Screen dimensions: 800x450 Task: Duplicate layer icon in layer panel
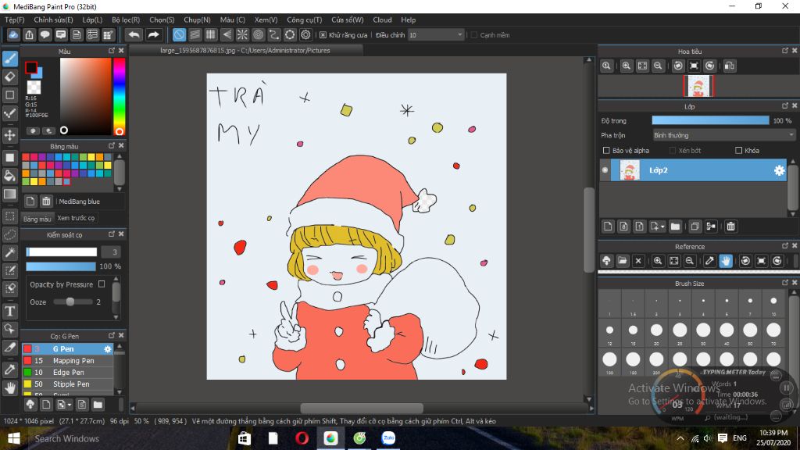pyautogui.click(x=695, y=227)
